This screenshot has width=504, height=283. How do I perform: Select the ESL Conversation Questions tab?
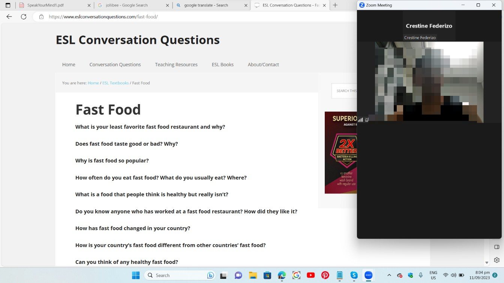pos(289,5)
